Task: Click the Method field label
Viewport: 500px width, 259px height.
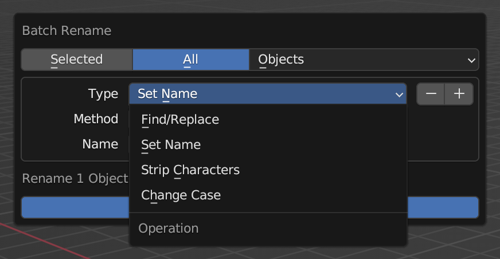Action: click(x=96, y=119)
